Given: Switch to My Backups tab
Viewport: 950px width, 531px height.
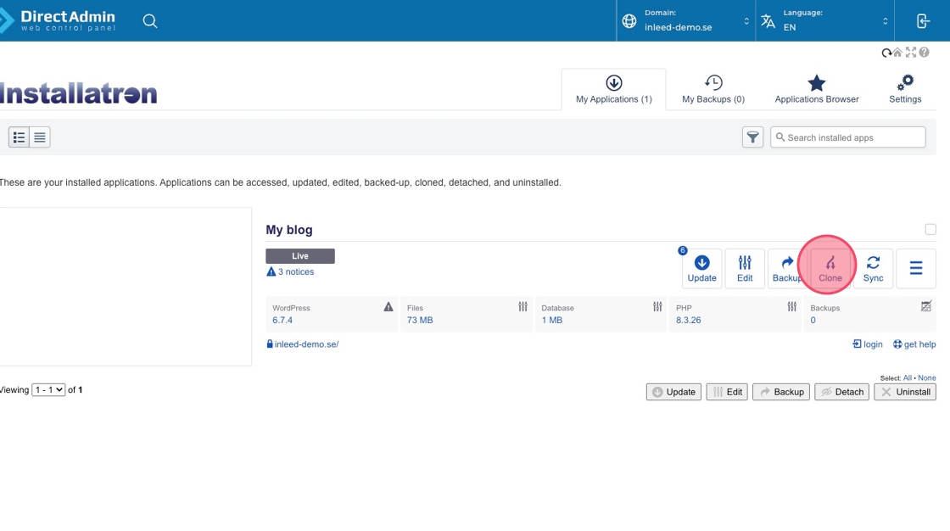Looking at the screenshot, I should point(713,89).
